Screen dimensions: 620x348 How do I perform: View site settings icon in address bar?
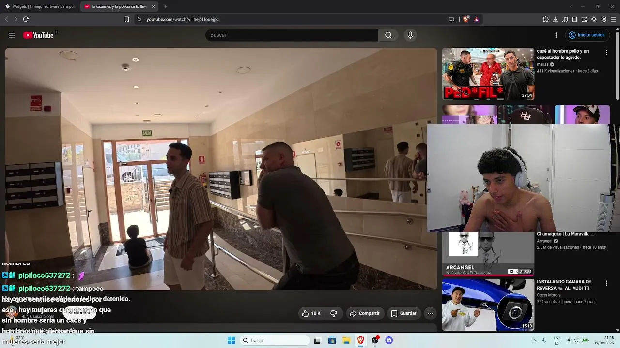139,19
